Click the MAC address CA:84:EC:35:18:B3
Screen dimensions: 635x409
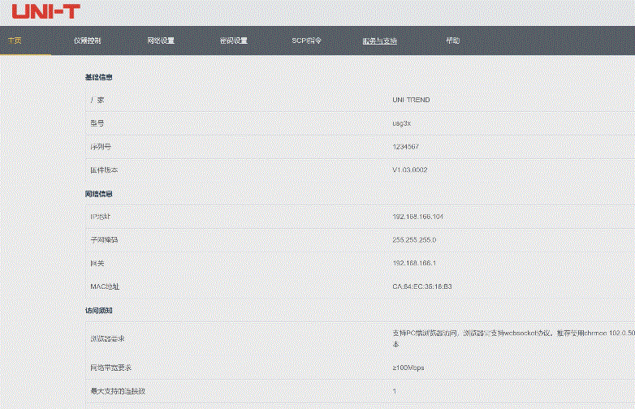click(x=421, y=286)
